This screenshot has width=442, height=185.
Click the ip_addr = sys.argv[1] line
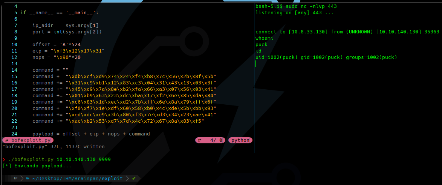click(x=66, y=26)
